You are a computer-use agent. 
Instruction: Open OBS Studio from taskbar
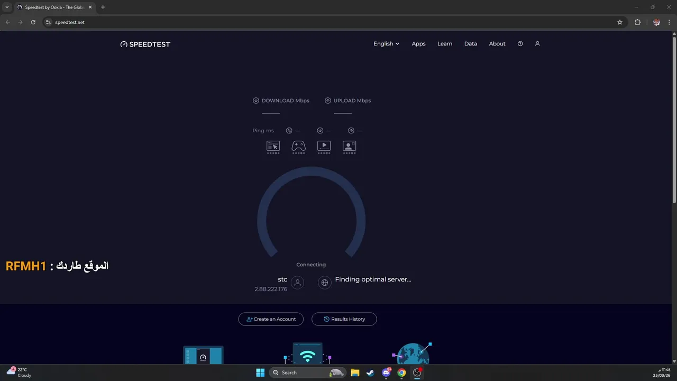[417, 373]
